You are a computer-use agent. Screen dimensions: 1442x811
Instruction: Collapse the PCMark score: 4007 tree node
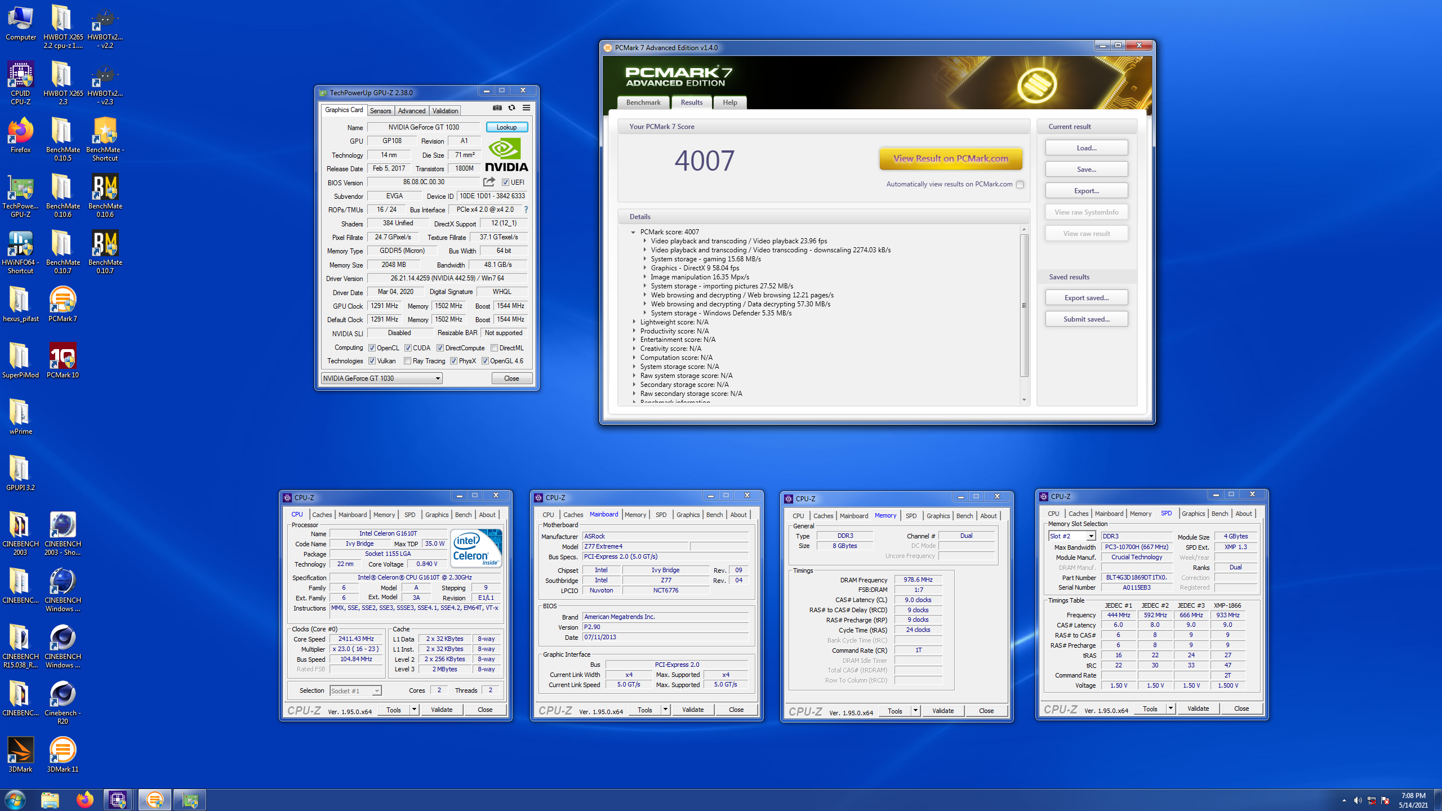[633, 232]
